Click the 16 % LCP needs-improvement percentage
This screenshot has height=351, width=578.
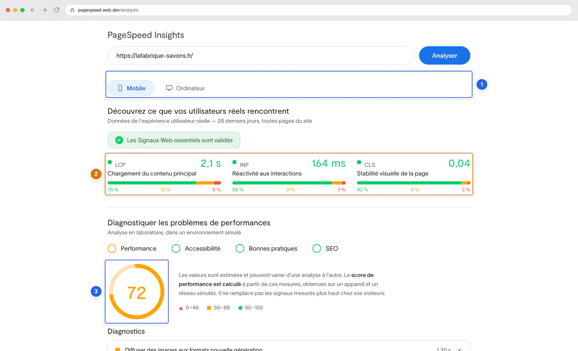pyautogui.click(x=165, y=190)
